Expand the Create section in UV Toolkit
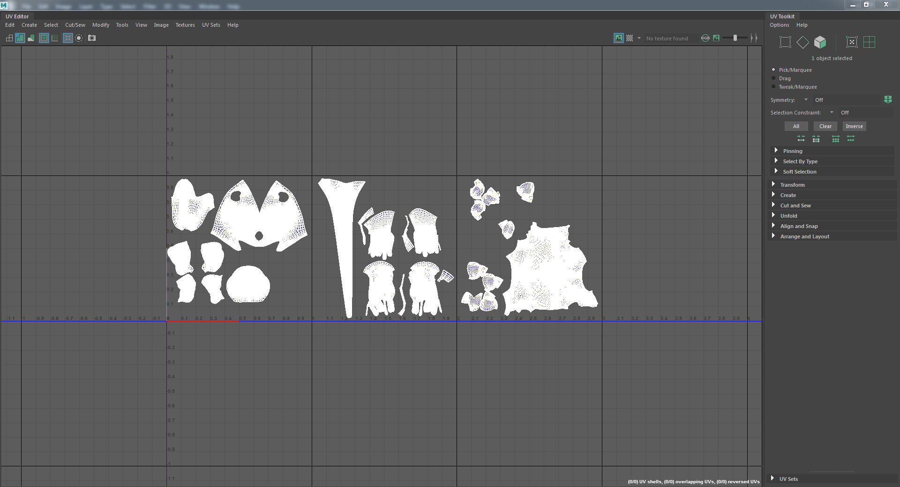The image size is (900, 487). pos(832,195)
